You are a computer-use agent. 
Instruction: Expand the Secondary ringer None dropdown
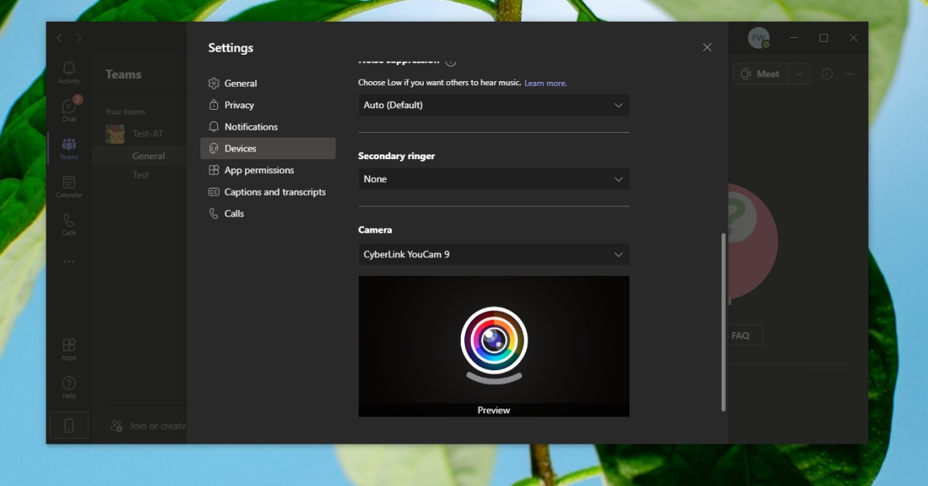[x=493, y=179]
